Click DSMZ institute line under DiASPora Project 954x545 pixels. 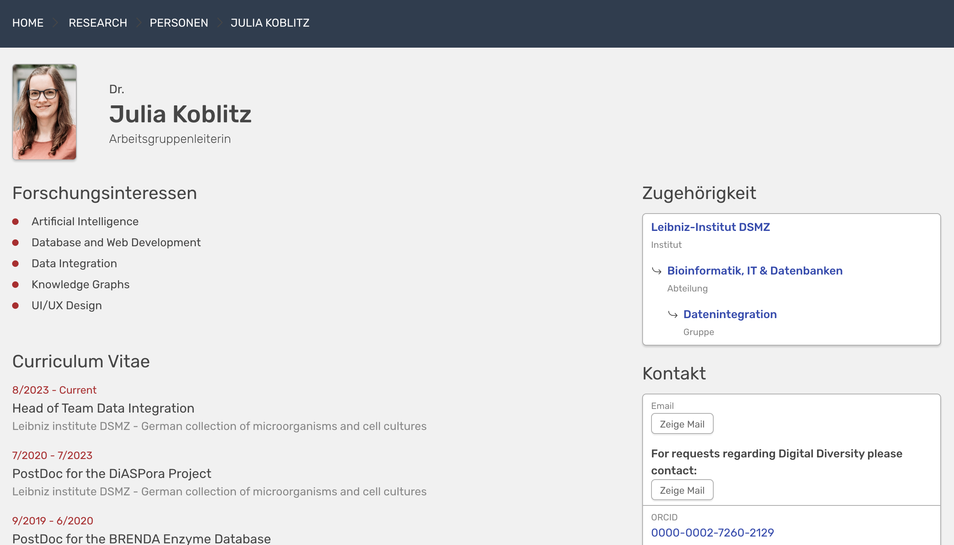(x=219, y=491)
